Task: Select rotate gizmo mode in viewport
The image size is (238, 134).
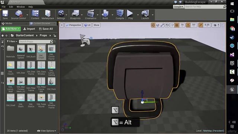Action: 158,25
